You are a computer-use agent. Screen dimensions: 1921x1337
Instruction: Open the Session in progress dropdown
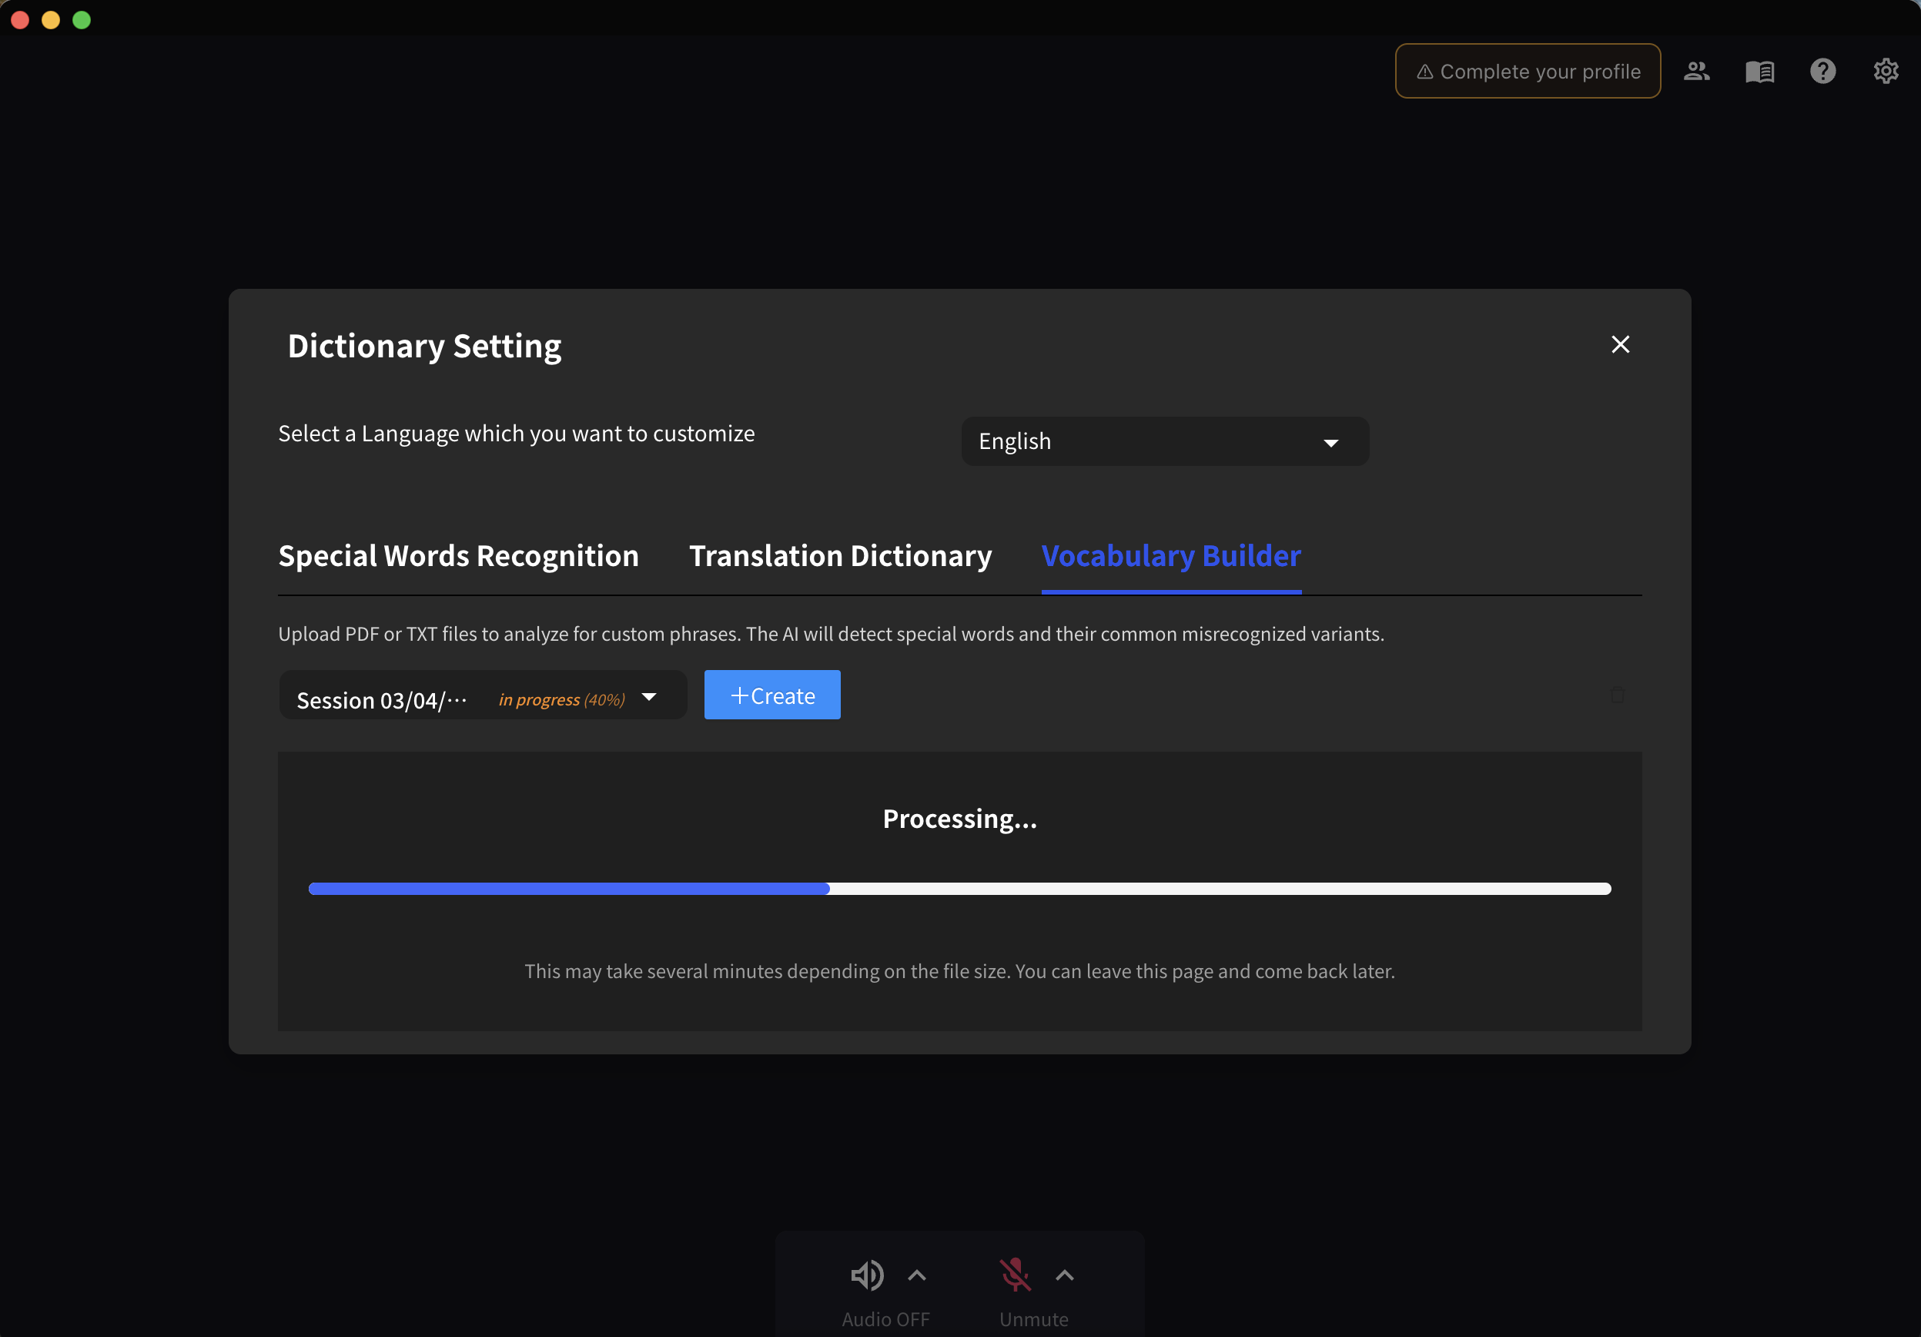click(483, 696)
